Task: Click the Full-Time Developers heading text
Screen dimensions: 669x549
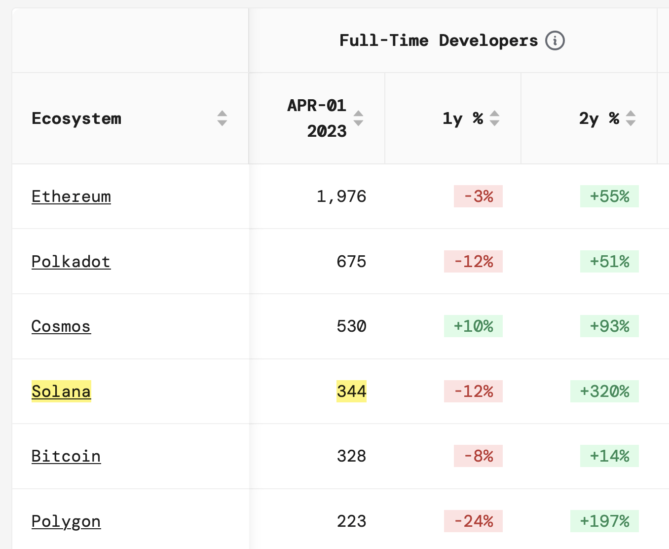Action: point(439,40)
